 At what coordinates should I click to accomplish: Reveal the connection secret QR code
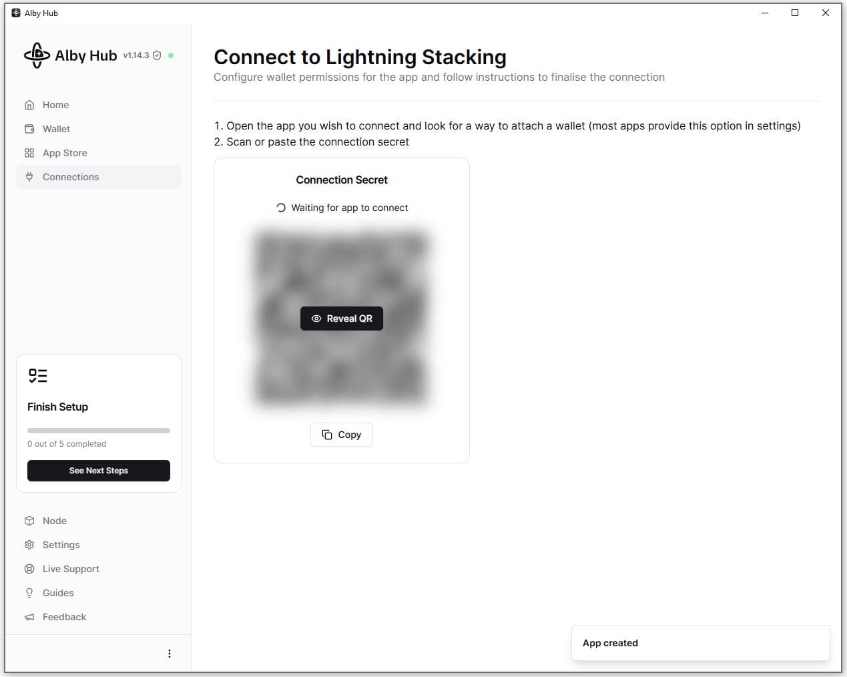pyautogui.click(x=342, y=318)
